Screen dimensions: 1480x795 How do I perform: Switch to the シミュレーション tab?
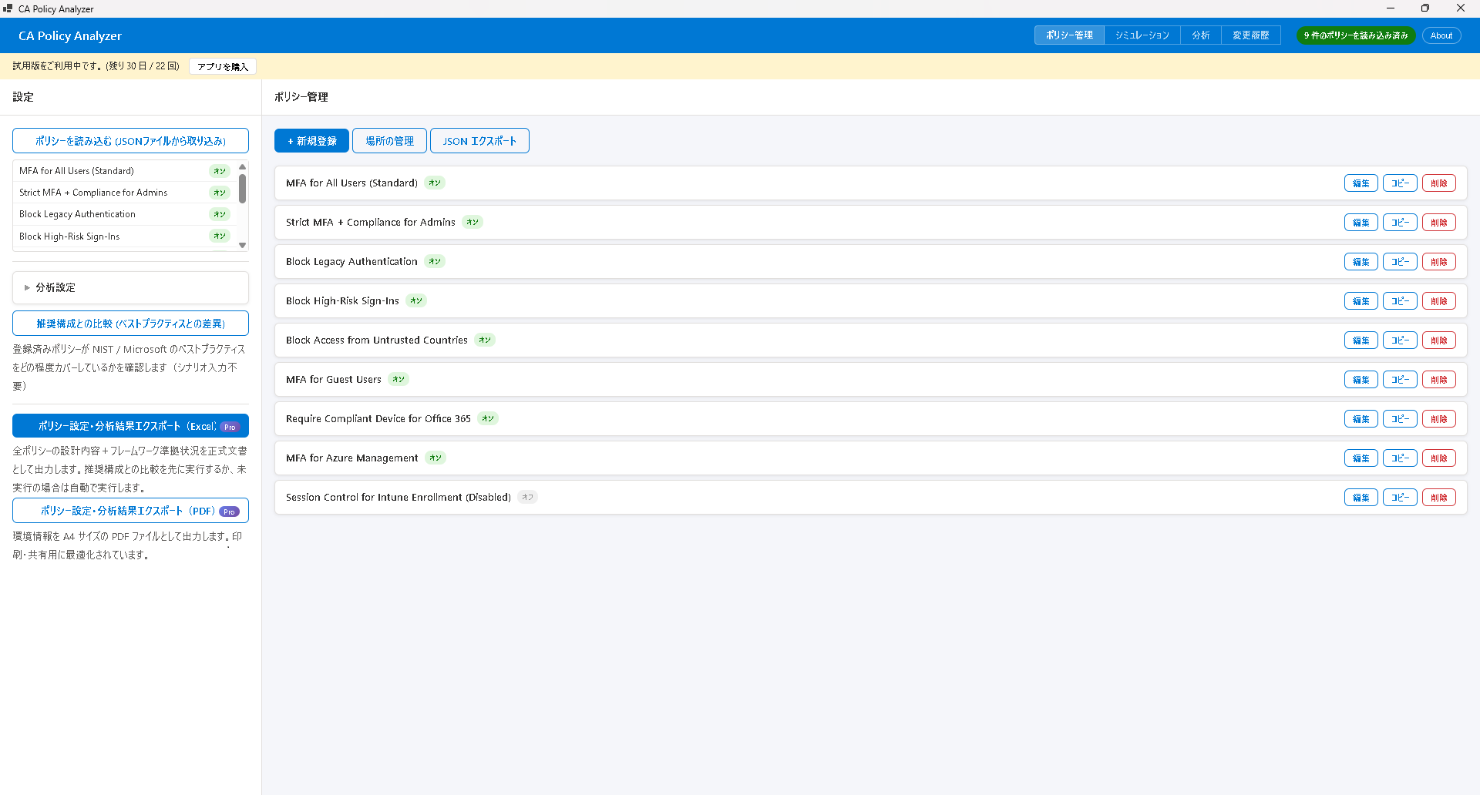[x=1142, y=35]
